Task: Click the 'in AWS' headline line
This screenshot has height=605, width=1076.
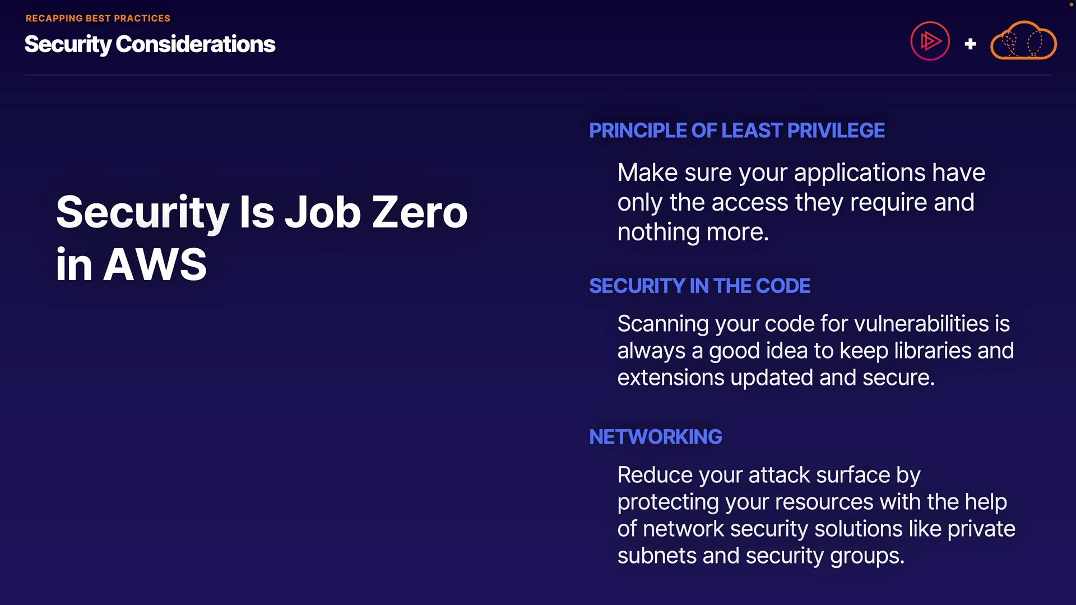Action: (x=131, y=264)
